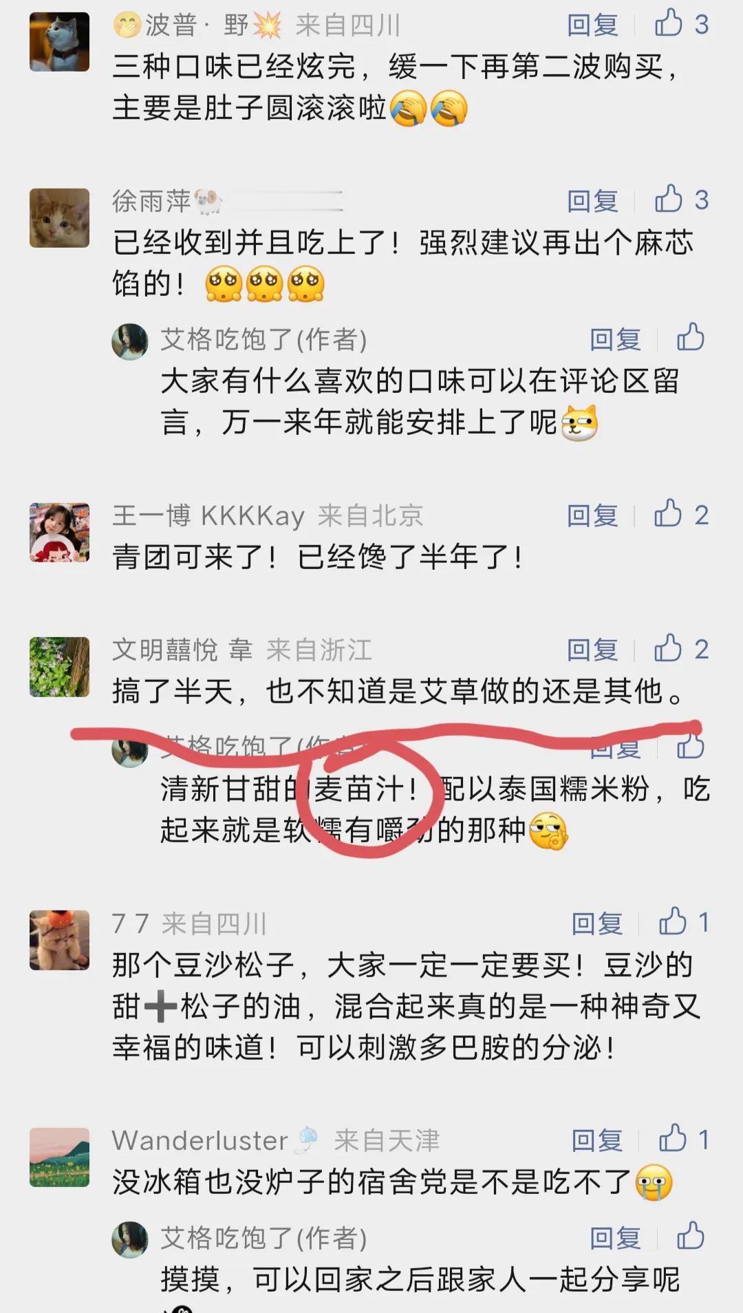Like author's bottom reply 摸摸
Viewport: 743px width, 1313px height.
690,1237
